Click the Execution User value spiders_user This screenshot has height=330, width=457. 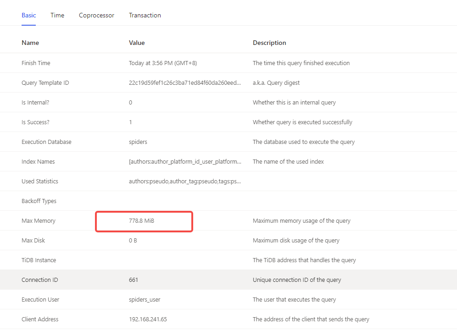[x=145, y=300]
